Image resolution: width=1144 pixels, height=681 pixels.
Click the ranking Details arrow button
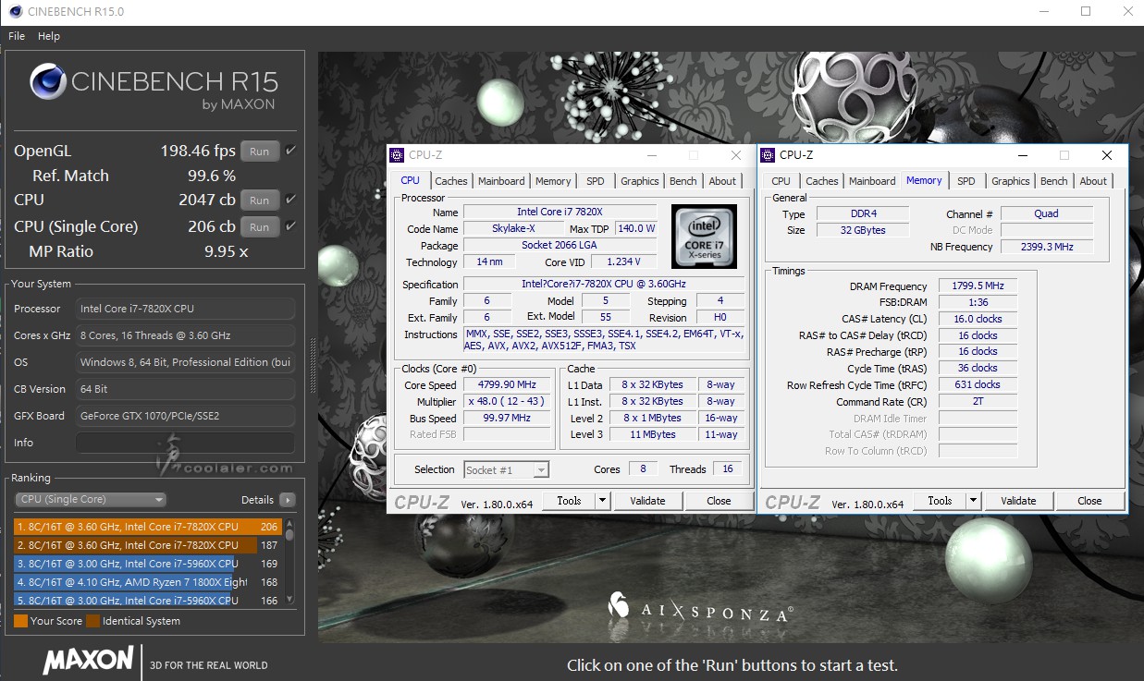coord(288,500)
